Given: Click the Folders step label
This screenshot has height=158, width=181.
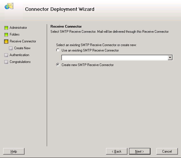Looking at the screenshot, I should (15, 34).
